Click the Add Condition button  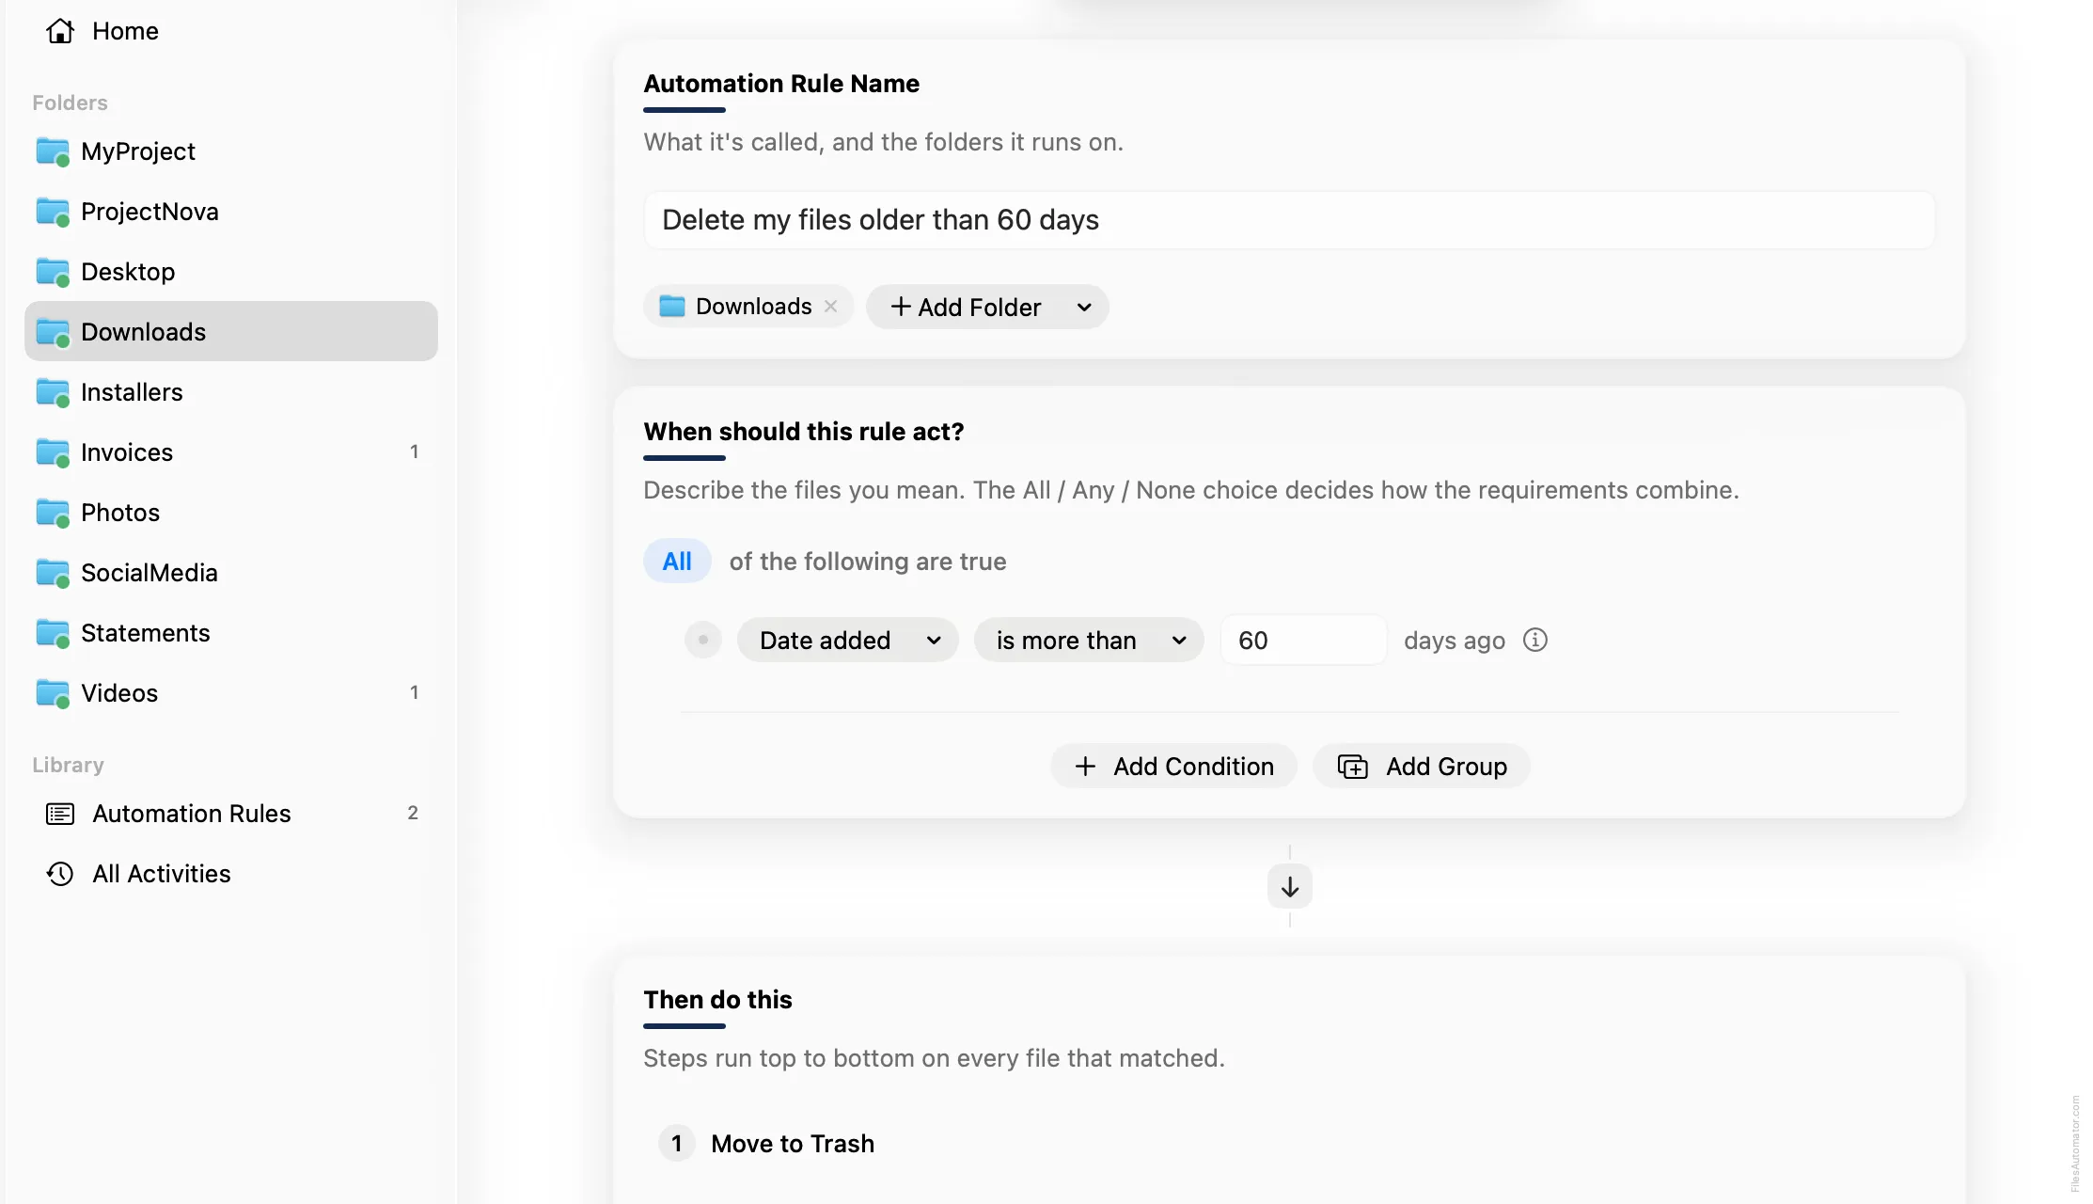1173,767
